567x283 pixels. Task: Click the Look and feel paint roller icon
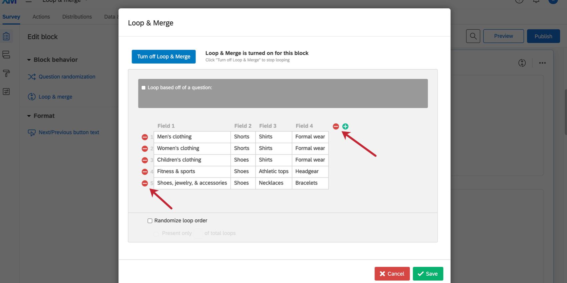(x=6, y=73)
